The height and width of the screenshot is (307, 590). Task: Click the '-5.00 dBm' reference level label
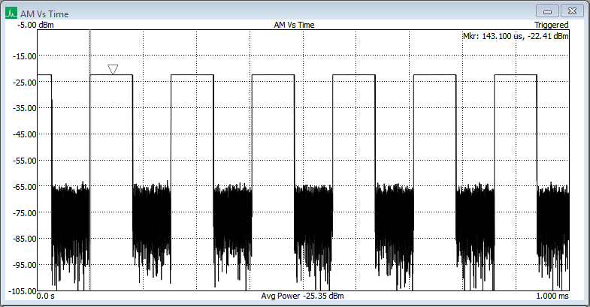tap(36, 25)
